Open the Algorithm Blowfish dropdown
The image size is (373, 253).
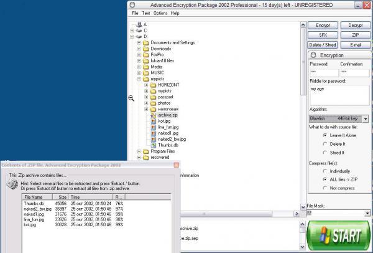[x=366, y=118]
